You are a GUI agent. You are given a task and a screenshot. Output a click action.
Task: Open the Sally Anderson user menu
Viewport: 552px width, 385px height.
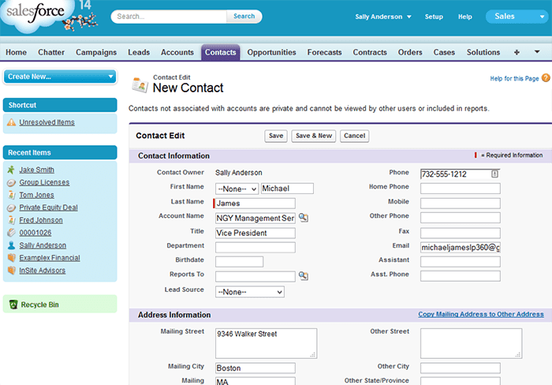coord(383,17)
